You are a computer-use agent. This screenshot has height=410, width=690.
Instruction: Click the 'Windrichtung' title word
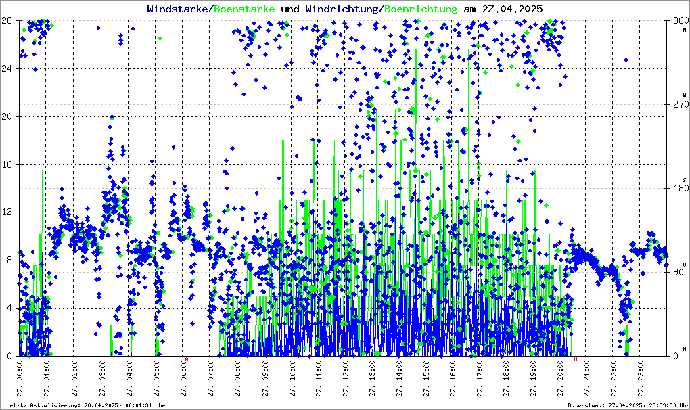coord(342,9)
